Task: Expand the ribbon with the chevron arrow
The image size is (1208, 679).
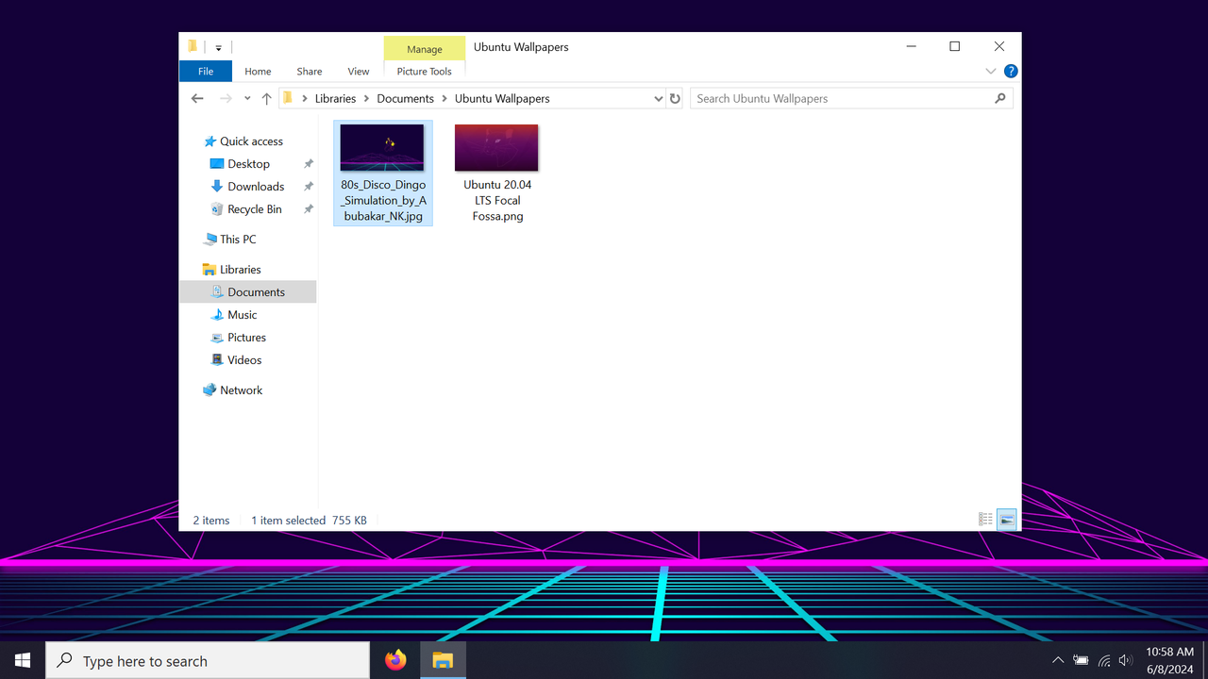Action: (990, 71)
